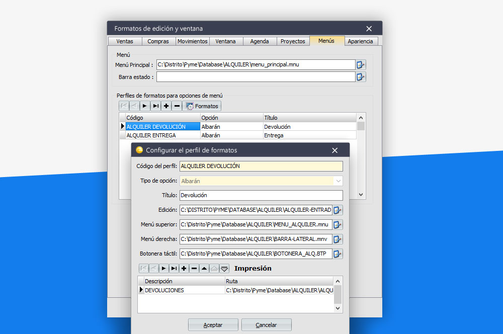Open file picker for Menú superior
The height and width of the screenshot is (334, 503).
[x=338, y=224]
